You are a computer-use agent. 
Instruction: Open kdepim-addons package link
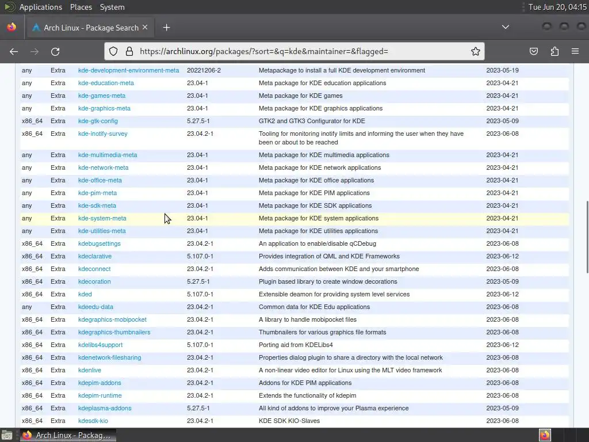coord(100,383)
